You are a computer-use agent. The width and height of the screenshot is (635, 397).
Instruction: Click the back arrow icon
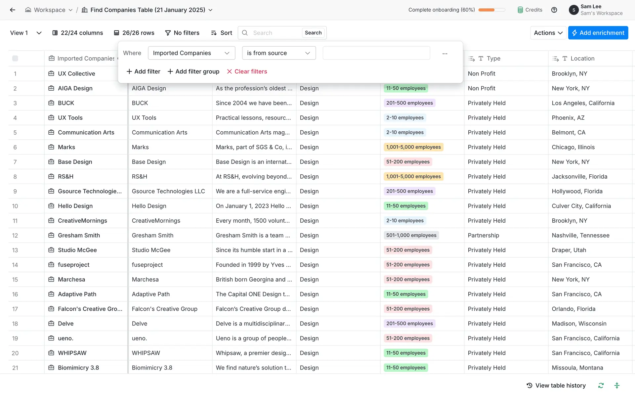point(13,10)
